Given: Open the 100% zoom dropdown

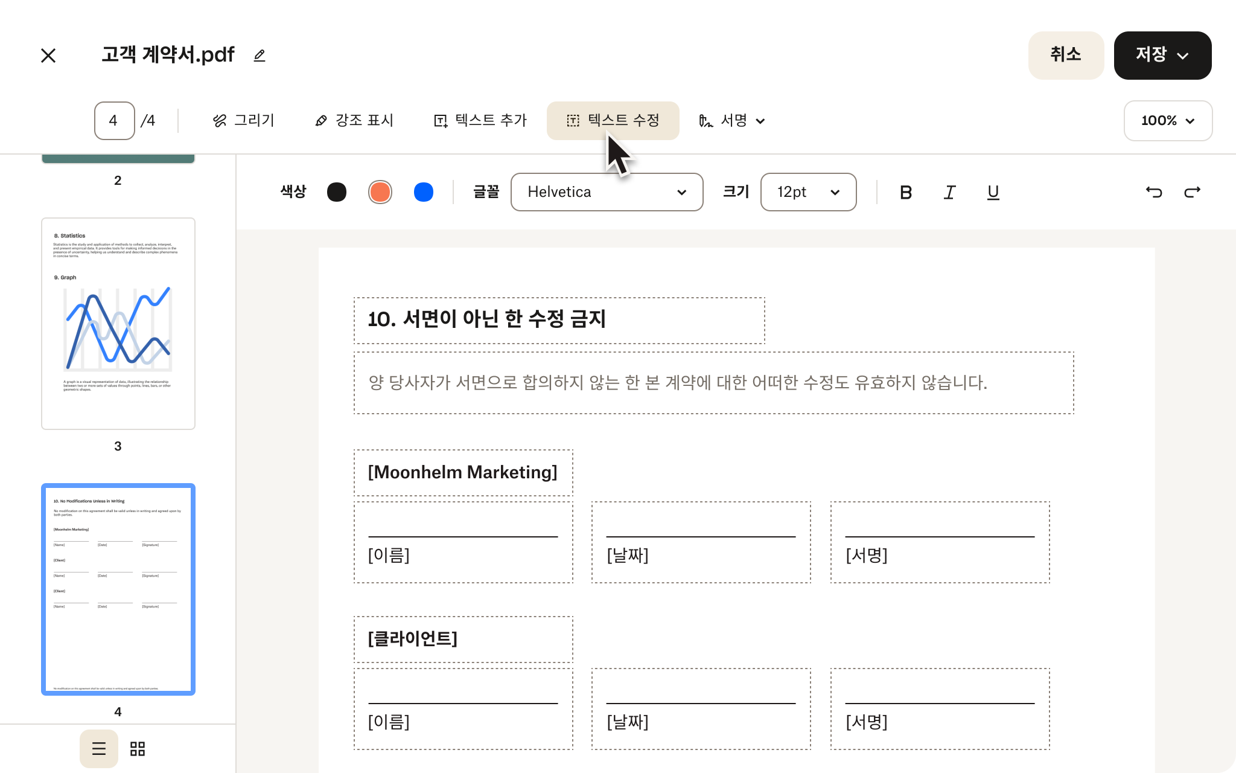Looking at the screenshot, I should point(1168,121).
